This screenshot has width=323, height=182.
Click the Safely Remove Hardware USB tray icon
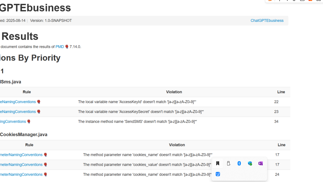(228, 163)
